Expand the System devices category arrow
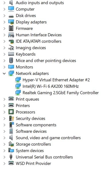This screenshot has width=105, height=178. (x=4, y=151)
